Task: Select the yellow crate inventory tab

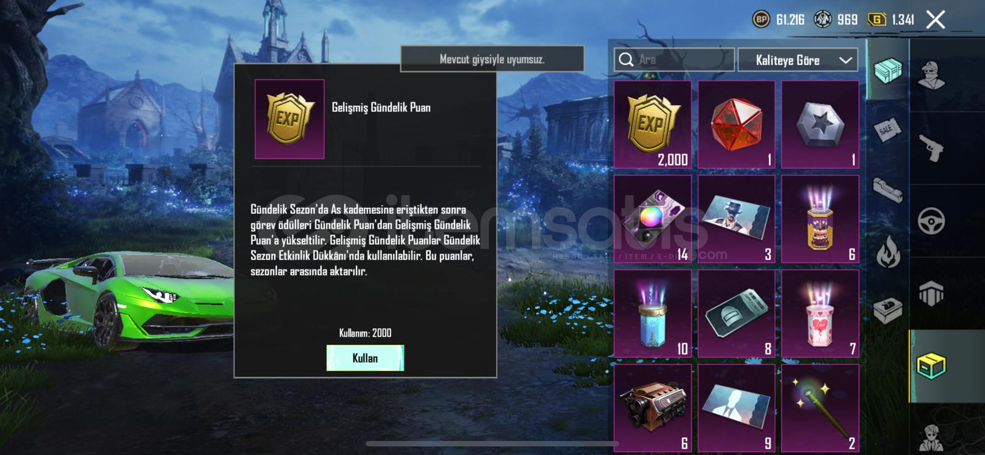Action: pos(931,366)
